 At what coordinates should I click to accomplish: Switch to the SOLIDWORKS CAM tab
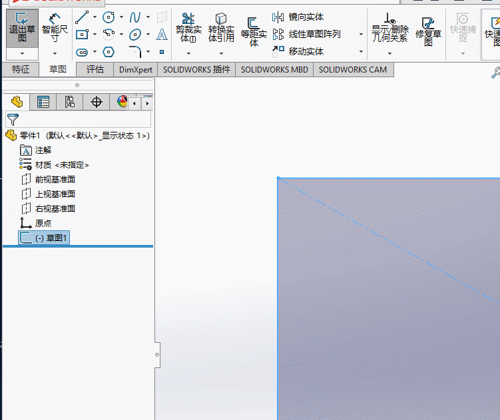(353, 69)
